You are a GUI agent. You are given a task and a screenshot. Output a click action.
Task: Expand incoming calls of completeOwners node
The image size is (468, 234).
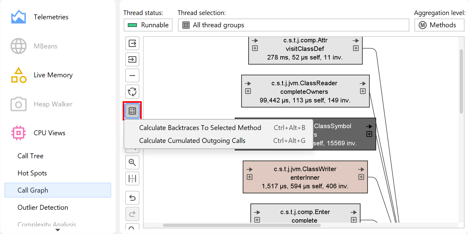coord(248,91)
